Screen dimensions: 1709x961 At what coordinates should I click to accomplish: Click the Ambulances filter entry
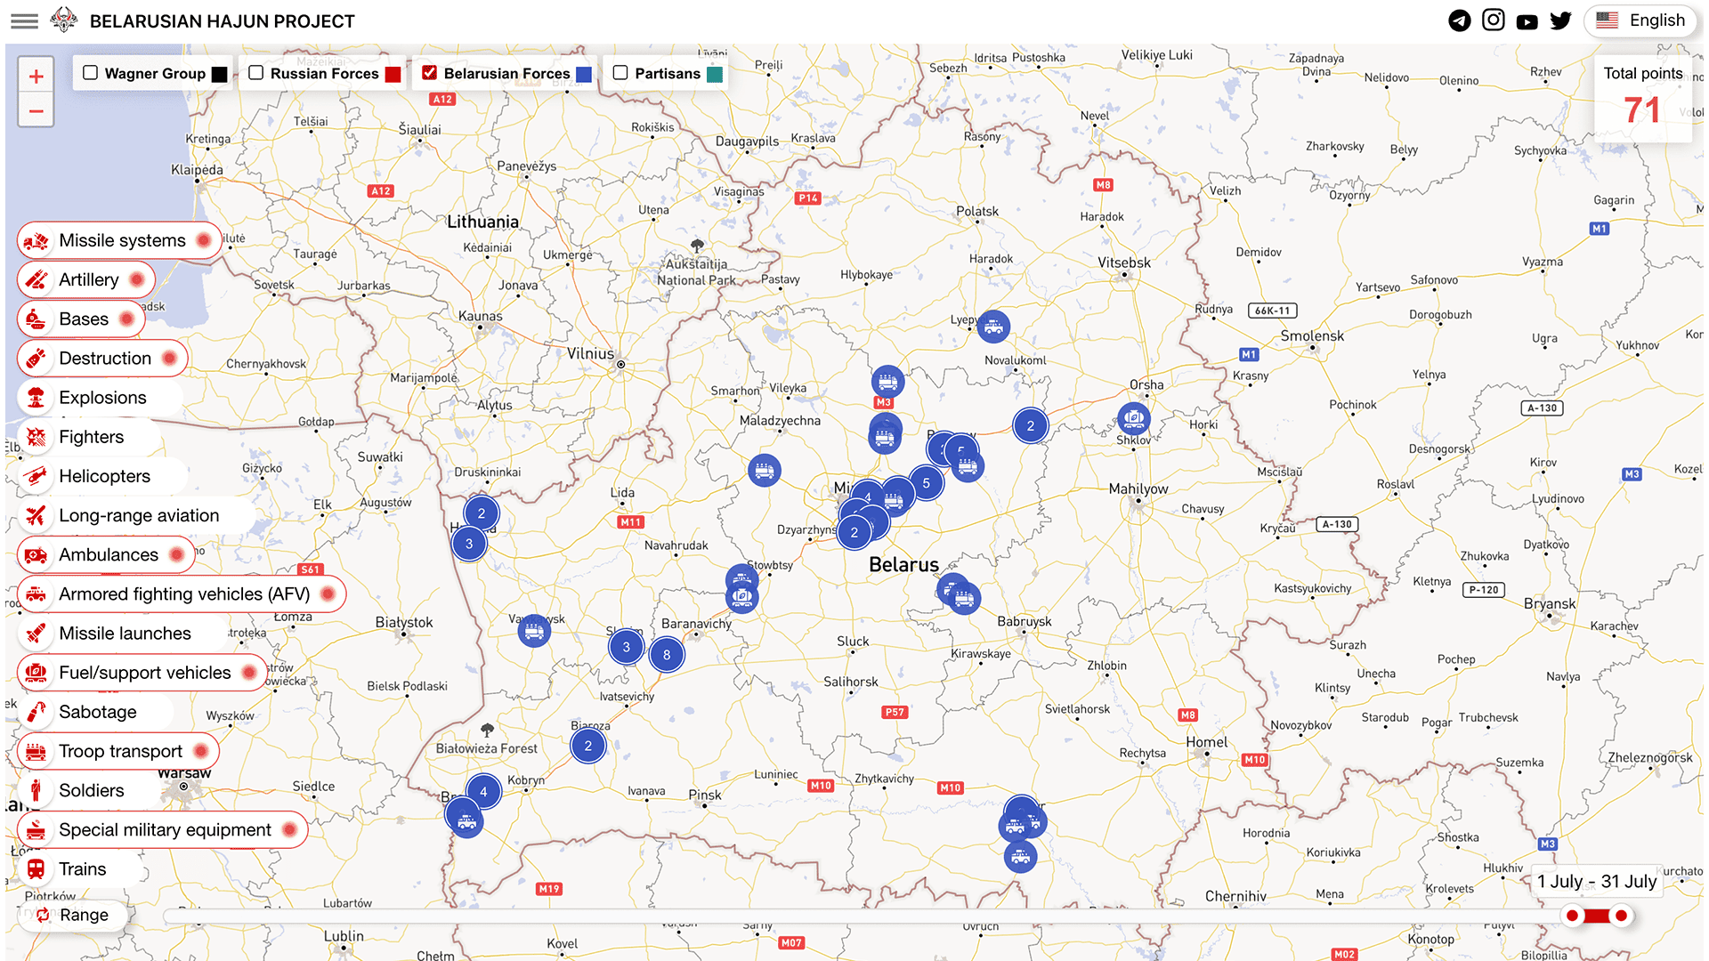click(x=108, y=554)
